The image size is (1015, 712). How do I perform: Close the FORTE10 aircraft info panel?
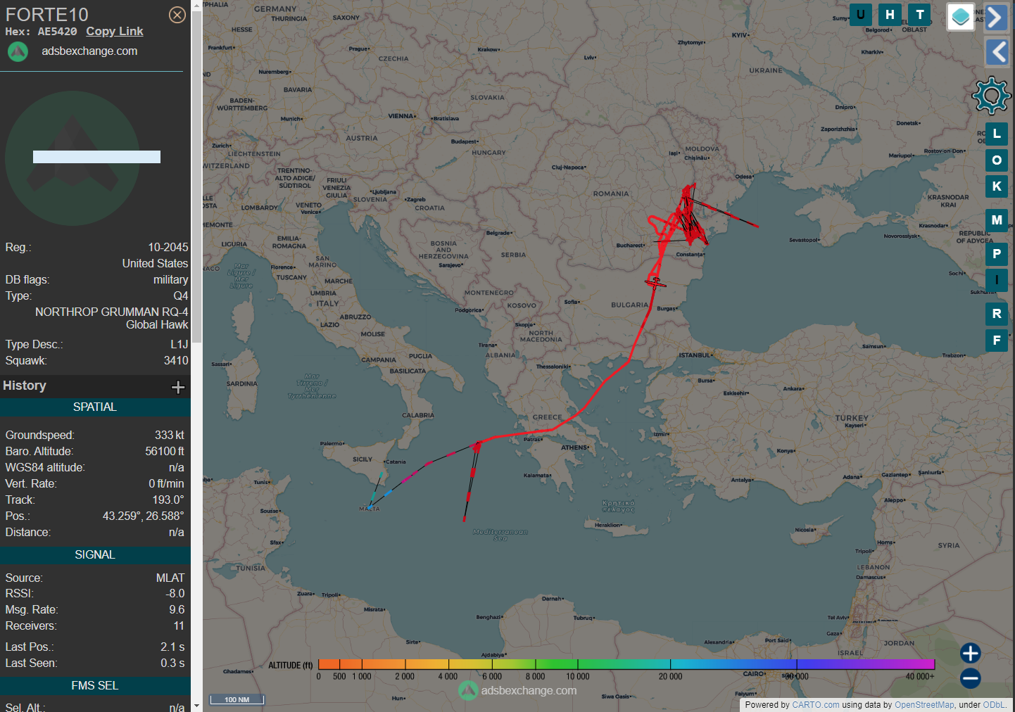click(177, 15)
